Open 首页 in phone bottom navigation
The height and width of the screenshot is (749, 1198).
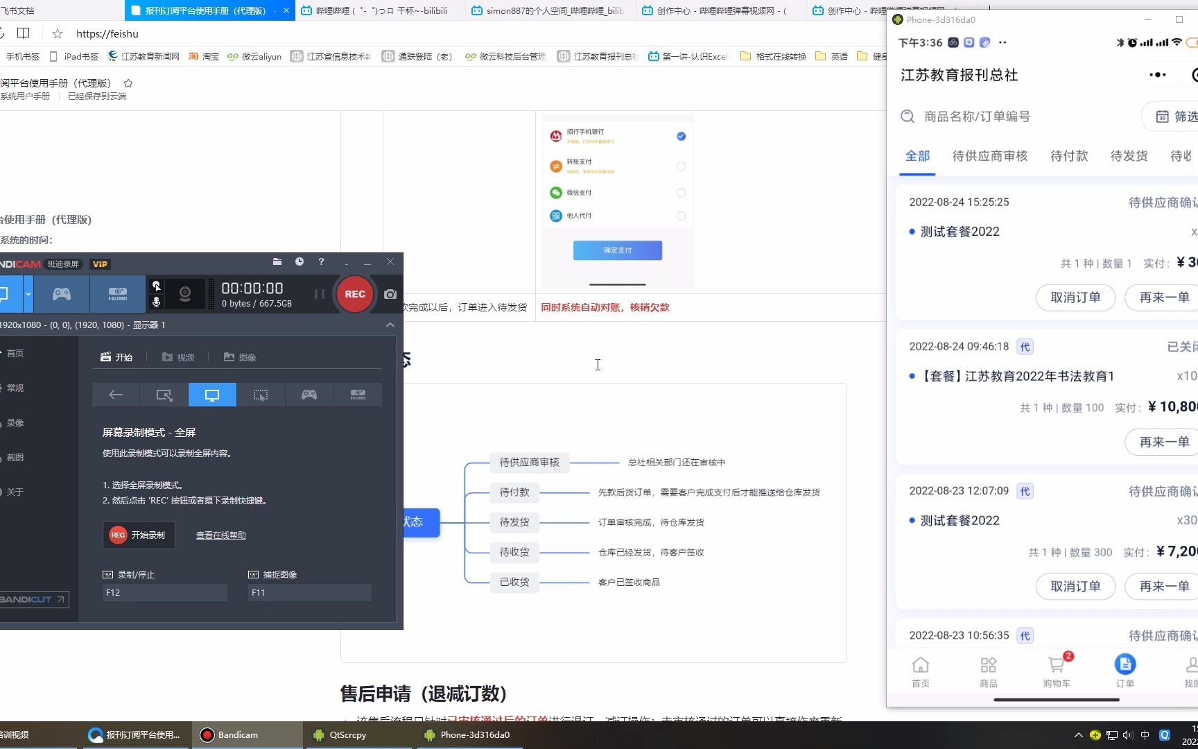pyautogui.click(x=921, y=671)
